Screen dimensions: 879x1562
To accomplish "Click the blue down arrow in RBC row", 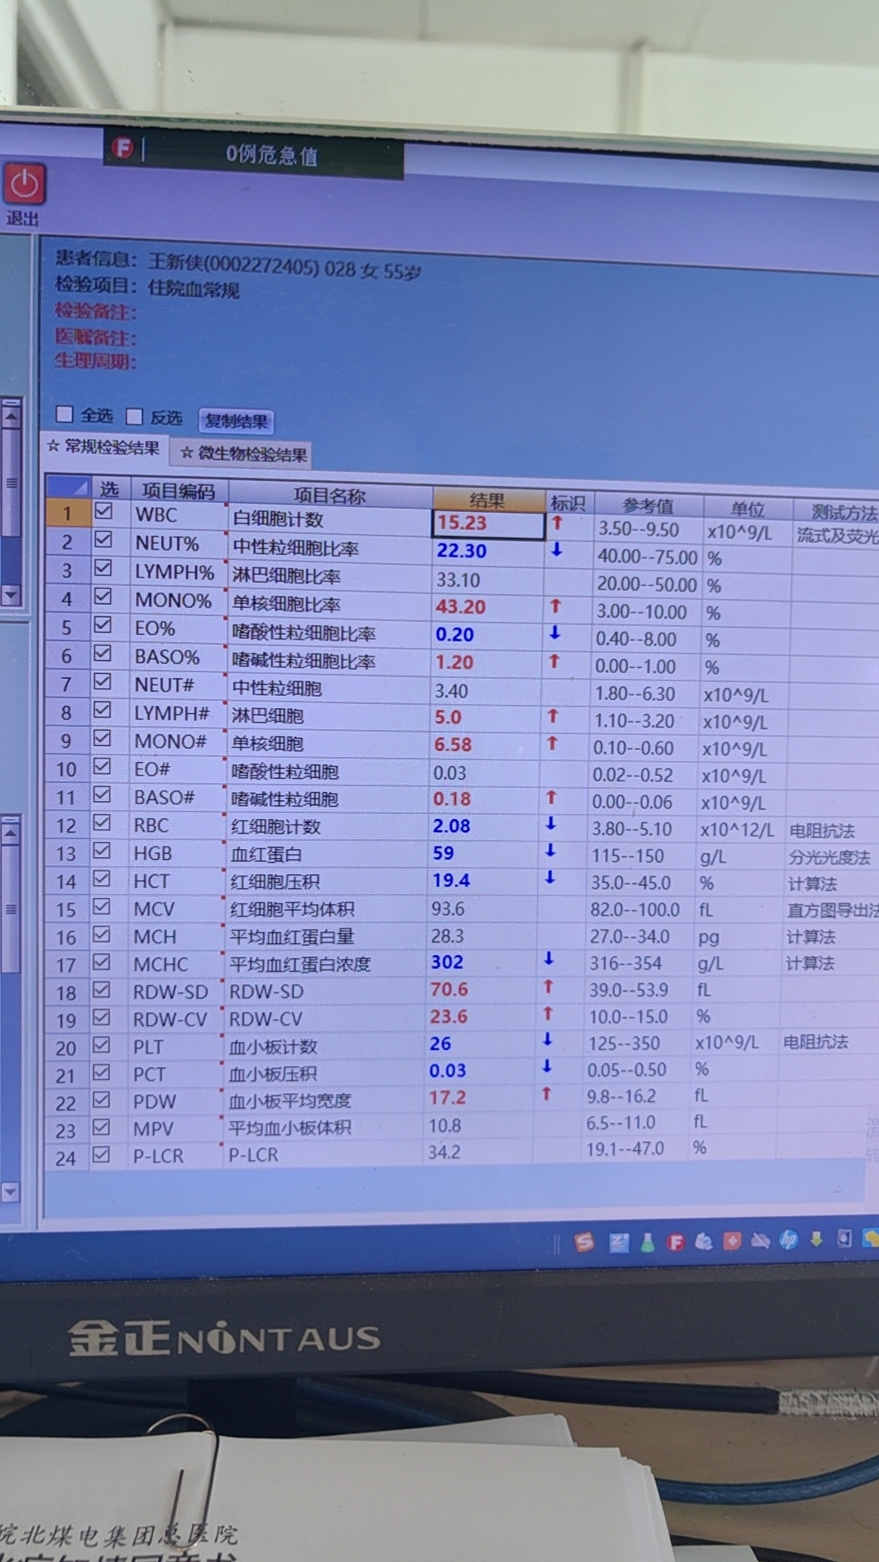I will click(x=551, y=824).
